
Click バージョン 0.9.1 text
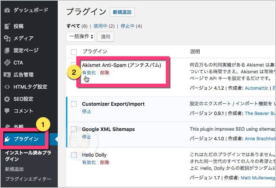coord(207,113)
